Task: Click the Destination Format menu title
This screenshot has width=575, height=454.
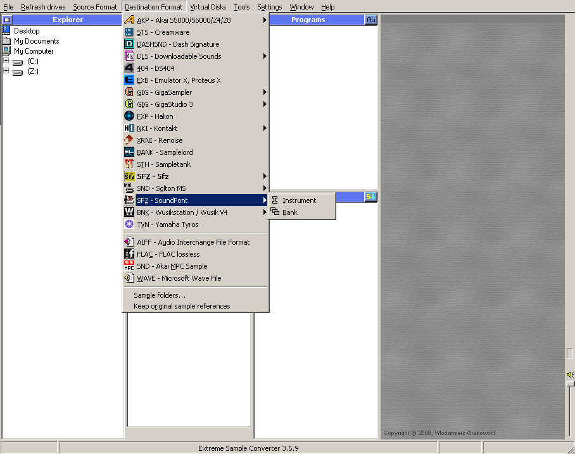Action: click(x=154, y=7)
